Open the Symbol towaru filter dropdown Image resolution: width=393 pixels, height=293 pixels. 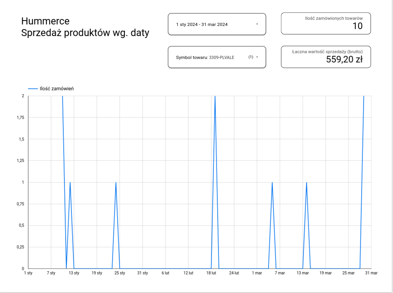217,57
